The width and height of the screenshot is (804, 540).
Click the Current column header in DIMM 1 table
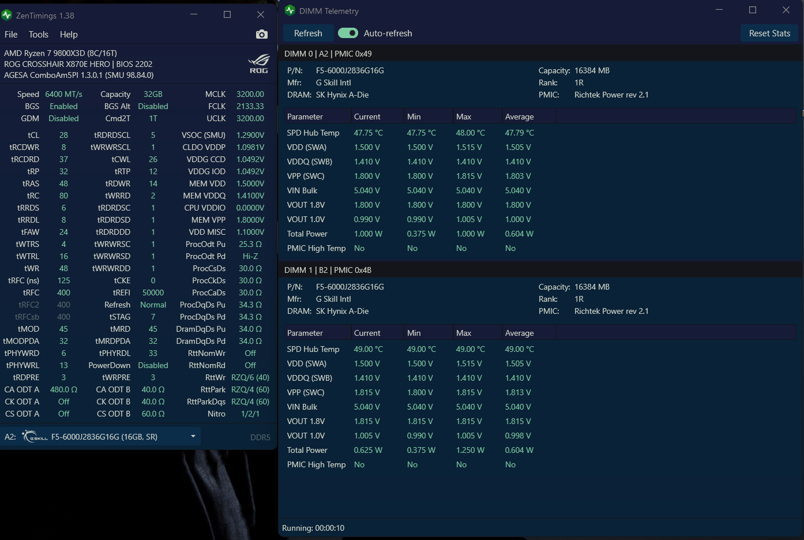(378, 333)
